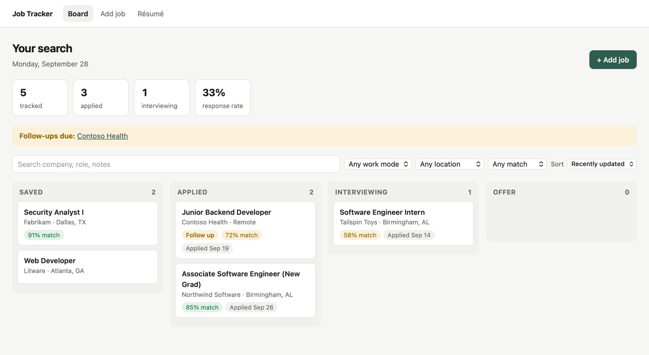649x355 pixels.
Task: Click the Applied Sep 19 tag
Action: point(207,248)
